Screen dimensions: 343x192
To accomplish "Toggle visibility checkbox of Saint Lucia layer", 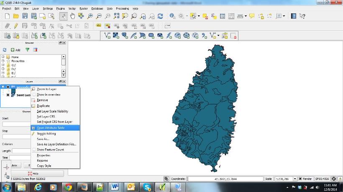I will [8, 95].
